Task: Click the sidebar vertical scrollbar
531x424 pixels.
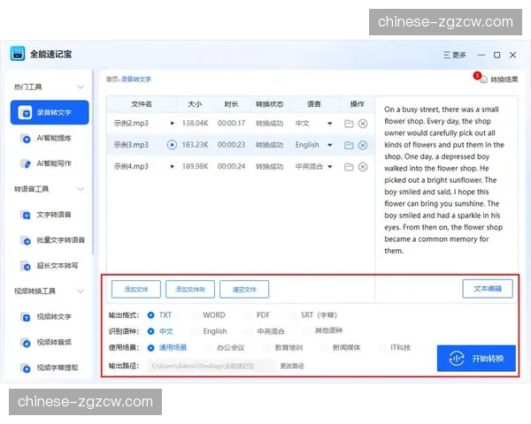Action: [x=93, y=163]
